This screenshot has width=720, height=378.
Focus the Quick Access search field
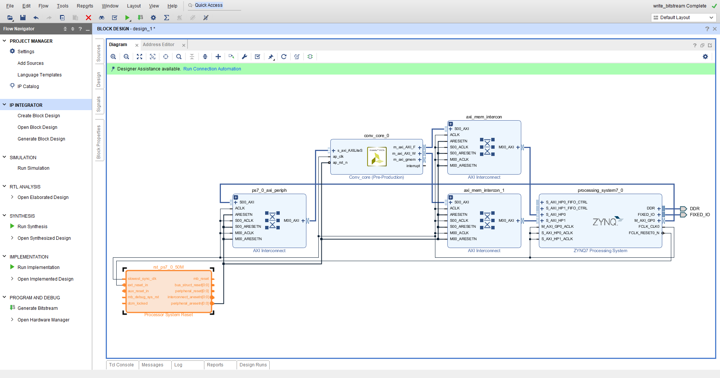click(x=214, y=5)
